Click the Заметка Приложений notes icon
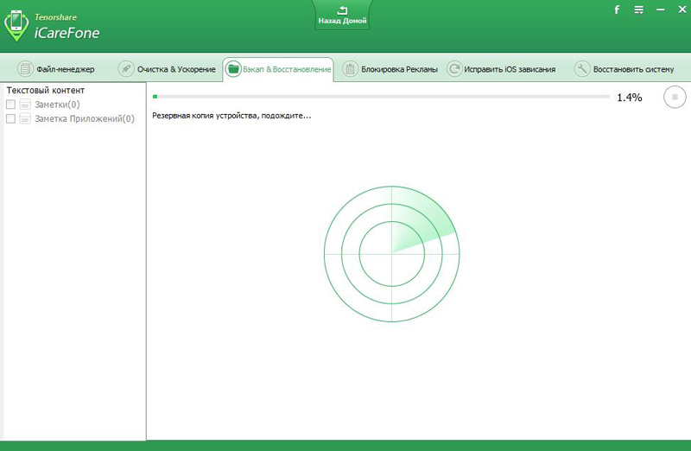Viewport: 691px width, 451px height. pos(25,118)
